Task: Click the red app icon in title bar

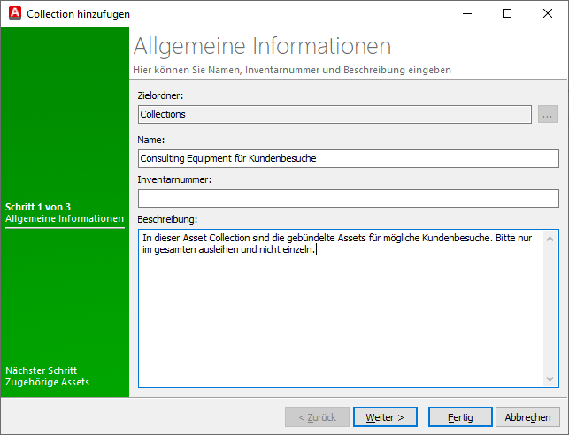Action: (x=13, y=13)
